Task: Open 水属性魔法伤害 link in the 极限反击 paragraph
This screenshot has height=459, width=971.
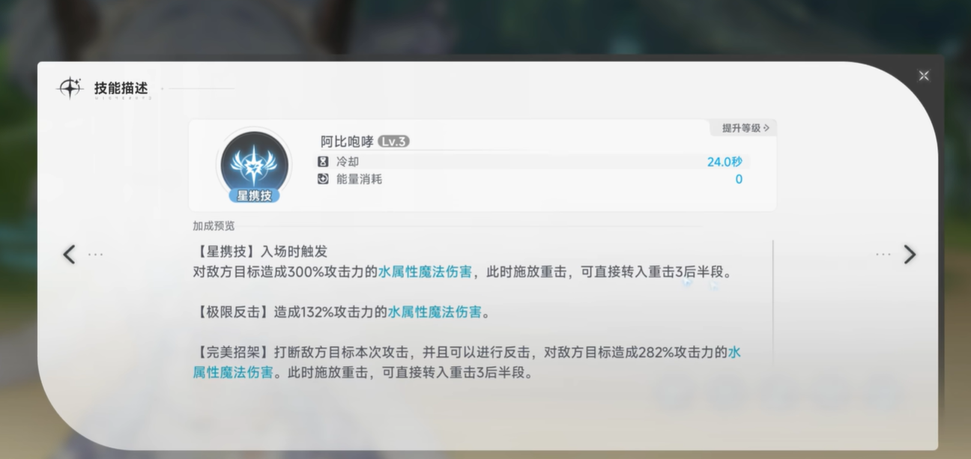Action: (435, 312)
